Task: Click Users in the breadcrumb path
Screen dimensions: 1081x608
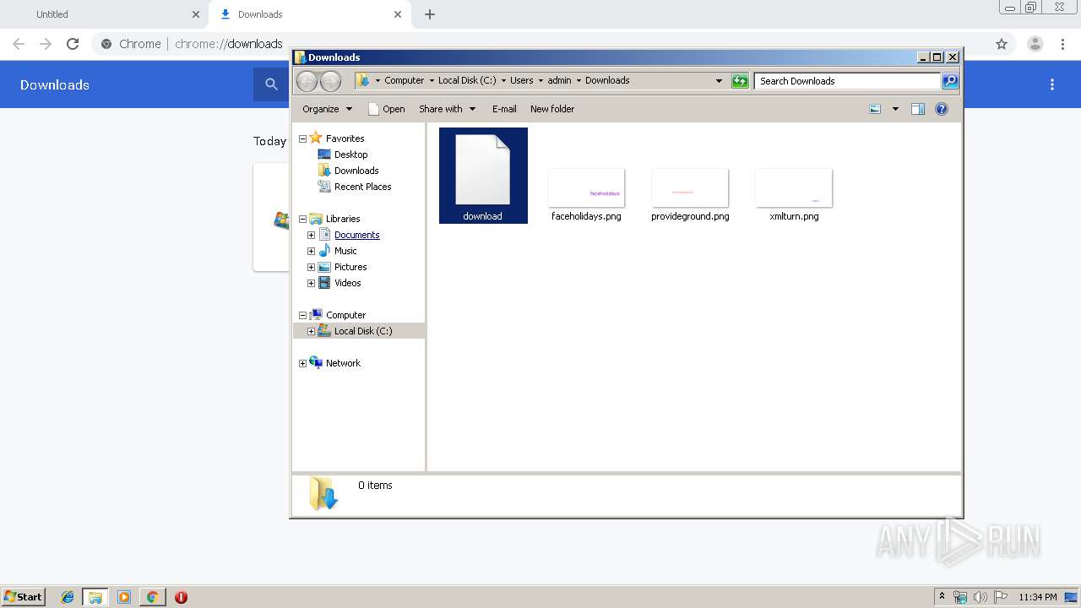Action: (x=521, y=81)
